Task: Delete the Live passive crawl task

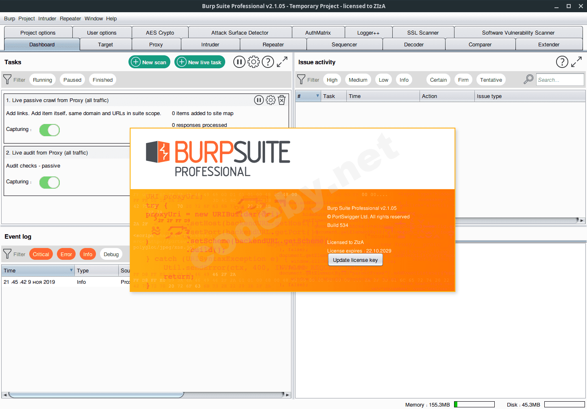Action: click(x=282, y=100)
